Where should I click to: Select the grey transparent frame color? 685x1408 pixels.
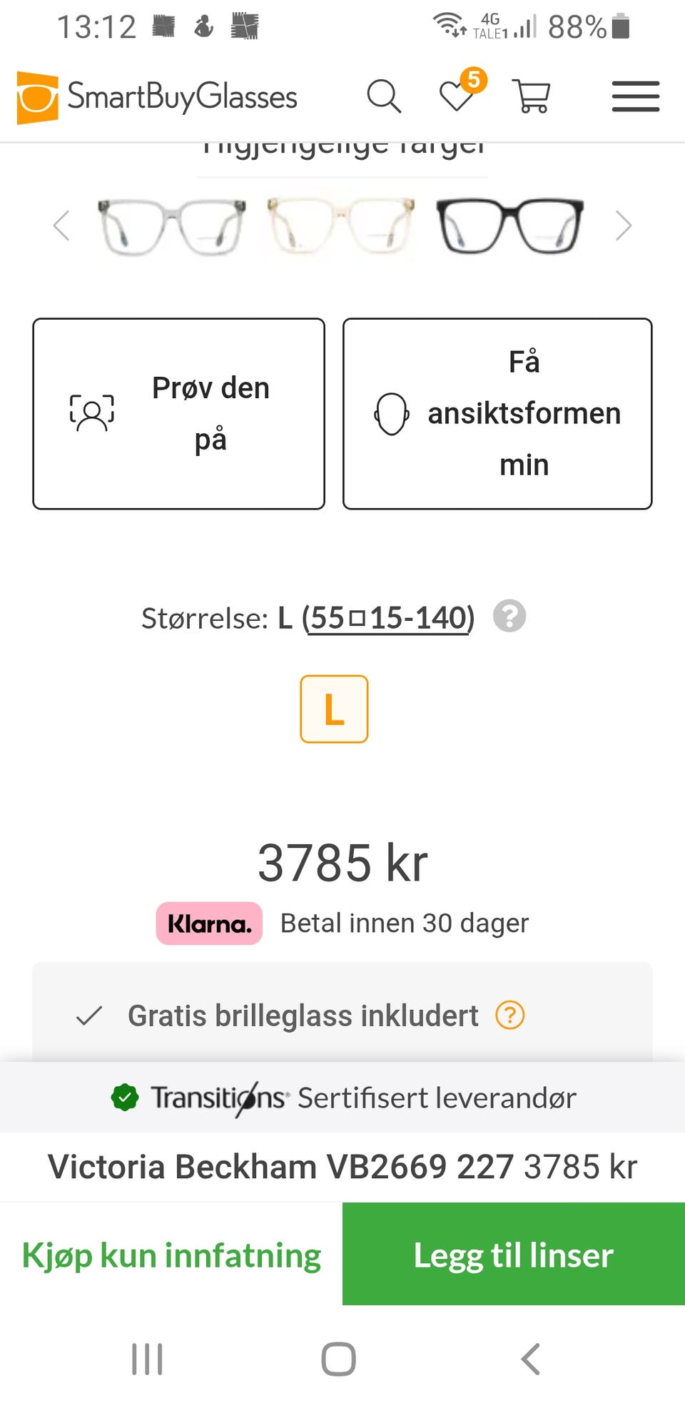pyautogui.click(x=172, y=226)
